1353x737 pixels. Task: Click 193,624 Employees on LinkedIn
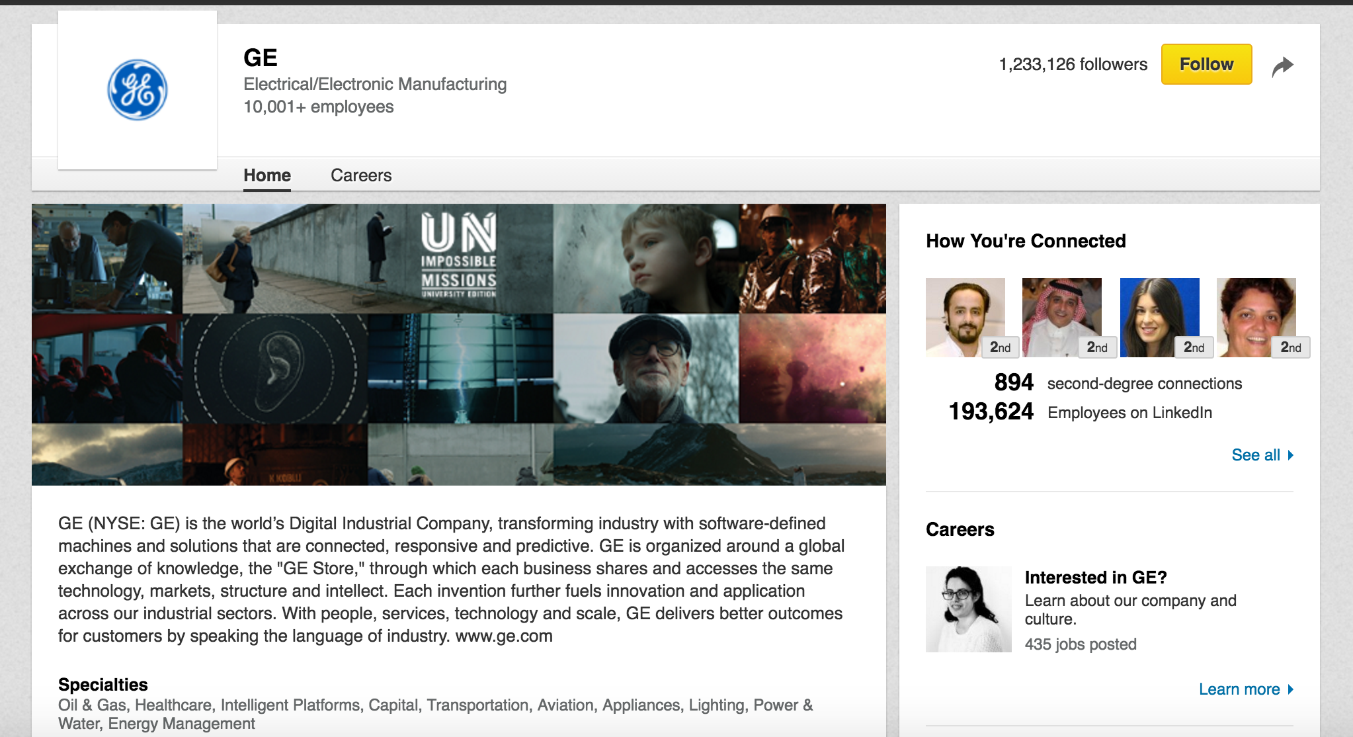(x=991, y=412)
